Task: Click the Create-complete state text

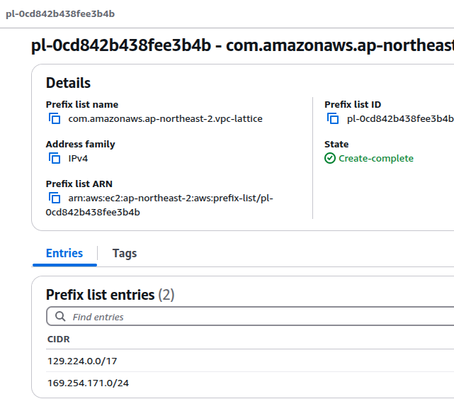Action: (x=376, y=159)
